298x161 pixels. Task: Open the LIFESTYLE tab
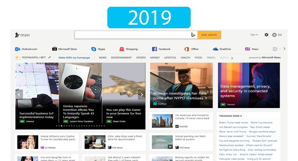click(x=170, y=57)
